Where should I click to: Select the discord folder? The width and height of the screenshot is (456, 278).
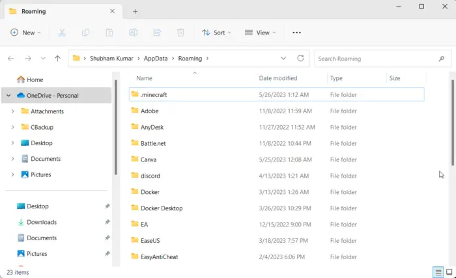click(x=277, y=176)
